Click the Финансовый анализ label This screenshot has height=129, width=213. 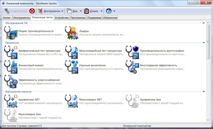click(x=31, y=65)
